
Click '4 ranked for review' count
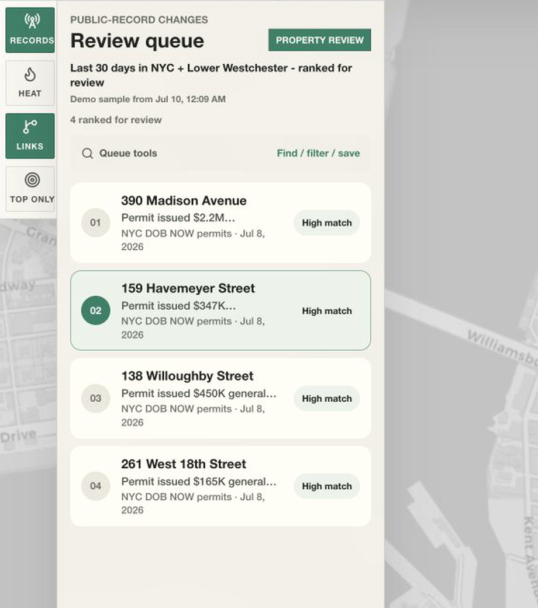(116, 120)
